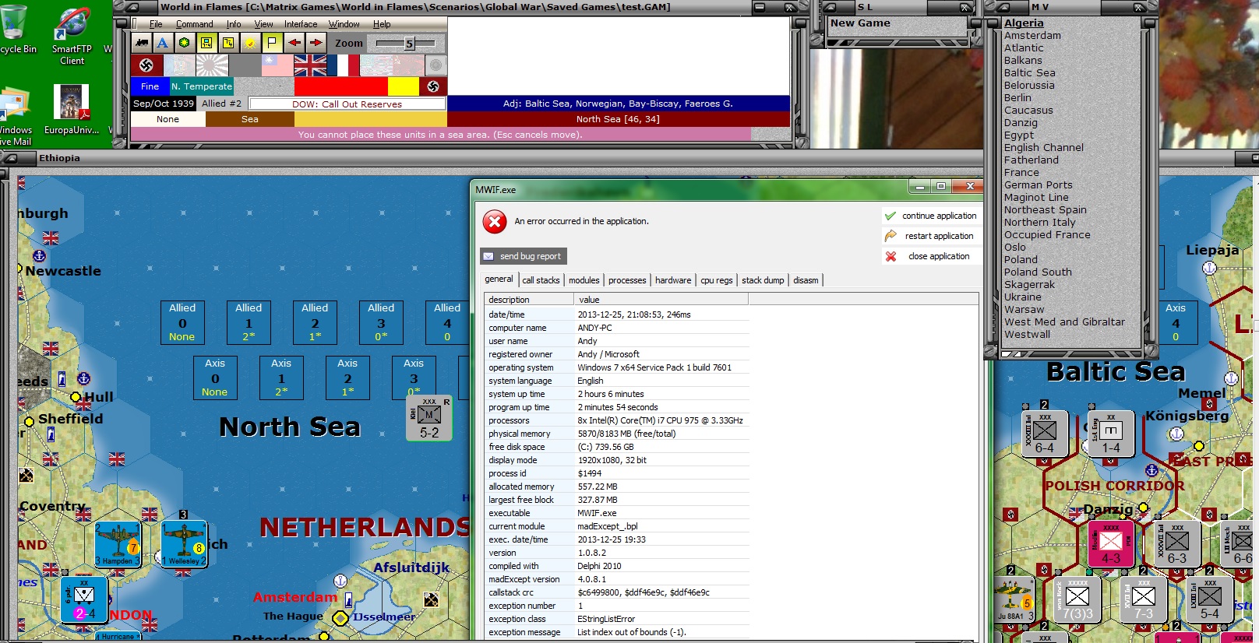Image resolution: width=1259 pixels, height=643 pixels.
Task: Open the Info menu
Action: [234, 24]
